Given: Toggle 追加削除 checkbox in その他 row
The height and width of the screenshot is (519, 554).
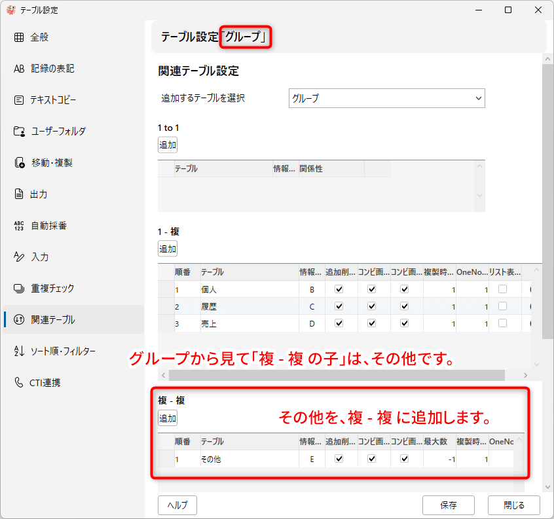Looking at the screenshot, I should point(339,459).
